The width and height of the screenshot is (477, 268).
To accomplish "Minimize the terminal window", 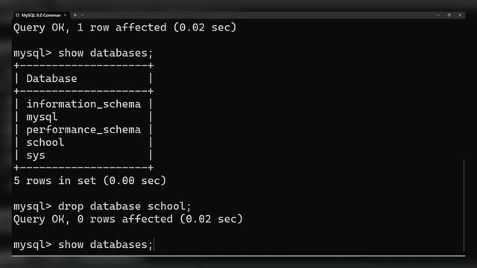I will [x=438, y=15].
